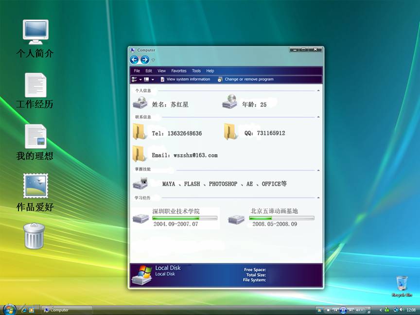Viewport: 420px width, 315px height.
Task: Open the Favorites menu
Action: click(x=179, y=70)
